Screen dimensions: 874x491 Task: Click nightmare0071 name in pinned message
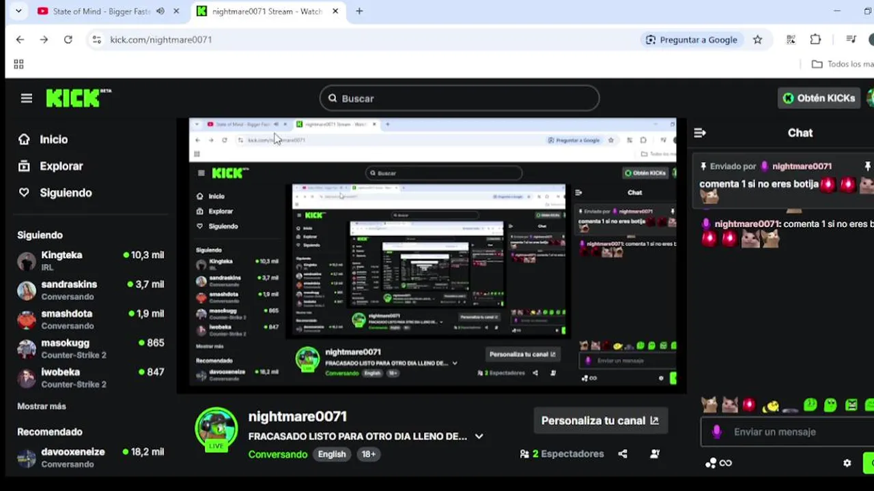click(802, 166)
